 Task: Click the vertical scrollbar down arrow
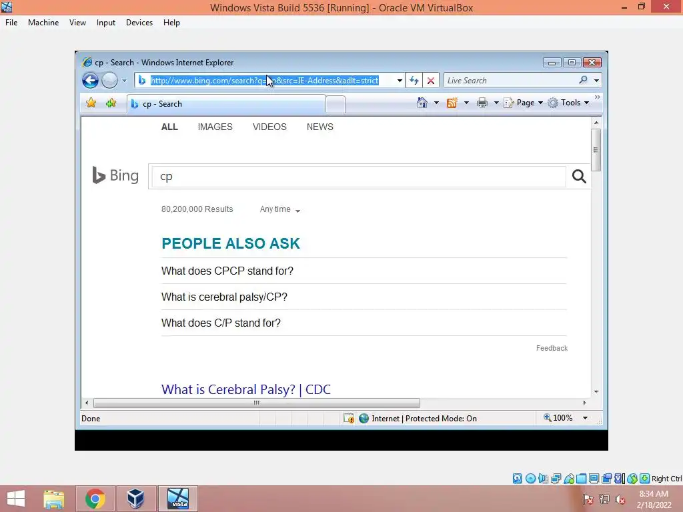coord(596,392)
